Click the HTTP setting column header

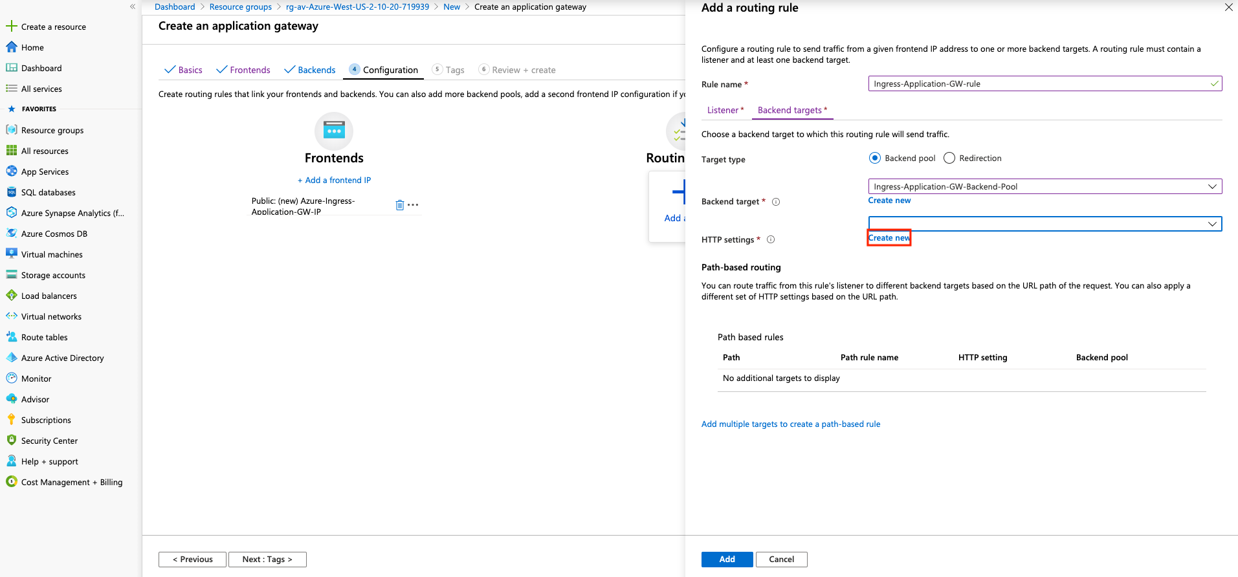[x=982, y=358]
